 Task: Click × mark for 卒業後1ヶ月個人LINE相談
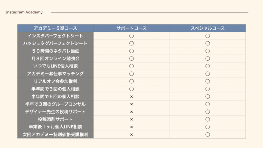tap(131, 127)
